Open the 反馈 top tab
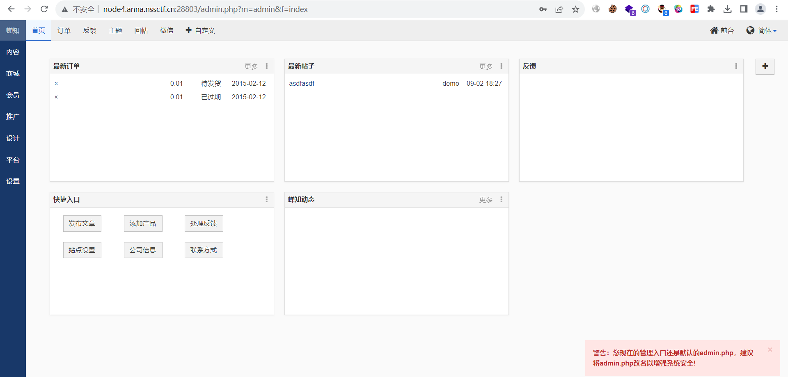Viewport: 788px width, 377px height. (89, 30)
